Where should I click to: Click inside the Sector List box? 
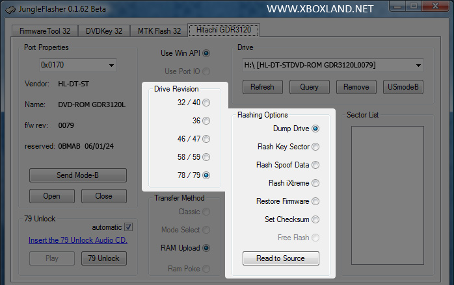388,195
